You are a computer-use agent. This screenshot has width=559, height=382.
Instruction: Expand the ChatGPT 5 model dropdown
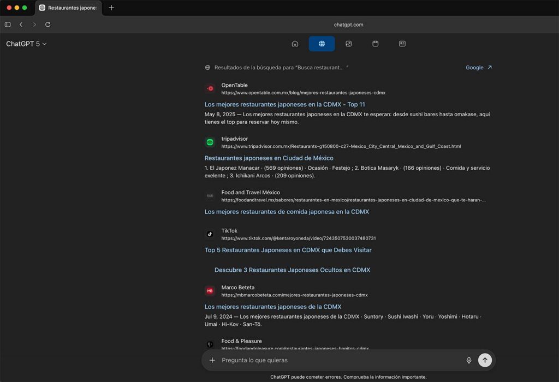(26, 44)
